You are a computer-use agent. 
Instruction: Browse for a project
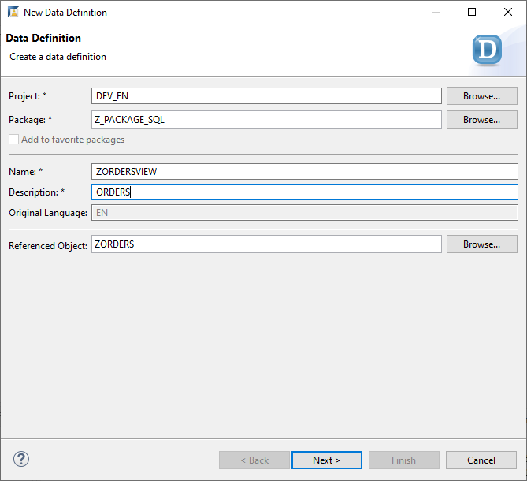tap(481, 96)
